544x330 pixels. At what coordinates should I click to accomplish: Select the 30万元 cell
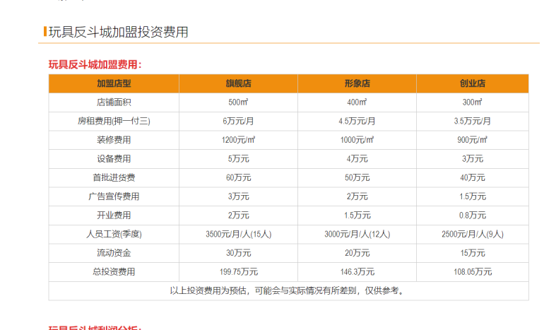click(238, 253)
